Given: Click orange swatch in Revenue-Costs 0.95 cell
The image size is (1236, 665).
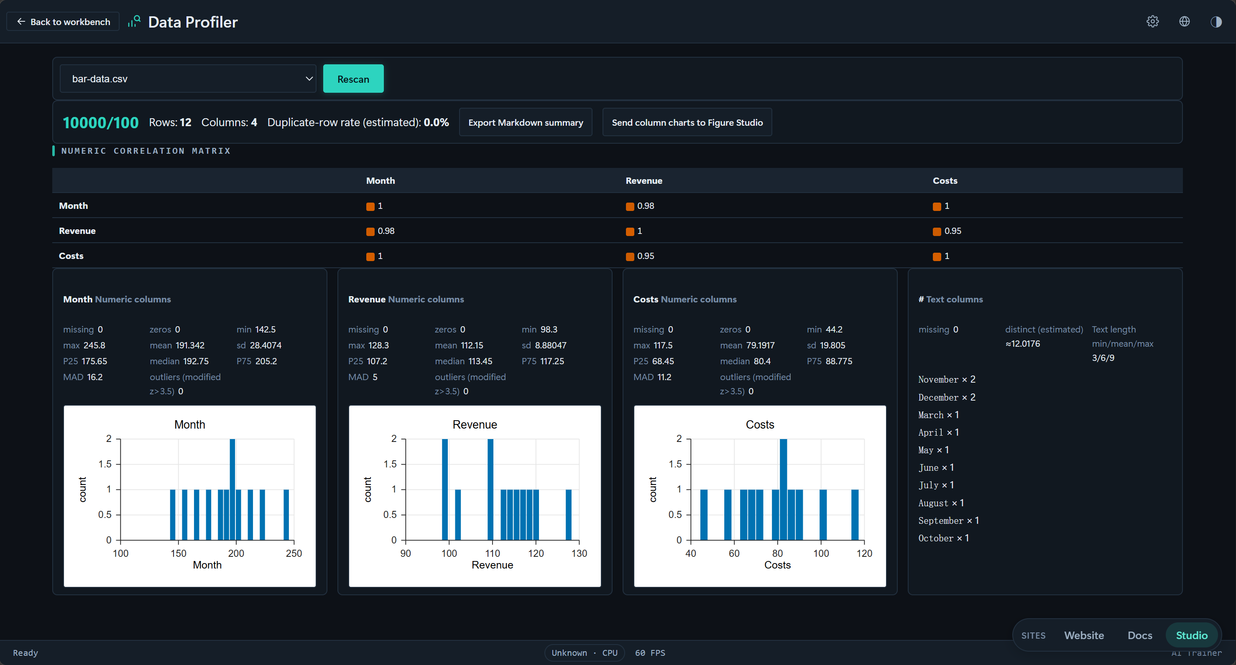Looking at the screenshot, I should (x=937, y=231).
